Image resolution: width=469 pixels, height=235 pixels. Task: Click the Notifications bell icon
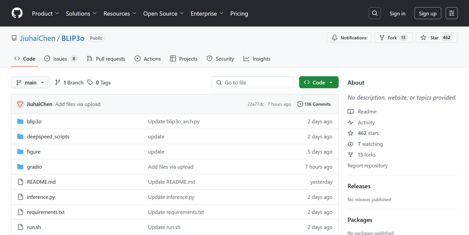(335, 38)
